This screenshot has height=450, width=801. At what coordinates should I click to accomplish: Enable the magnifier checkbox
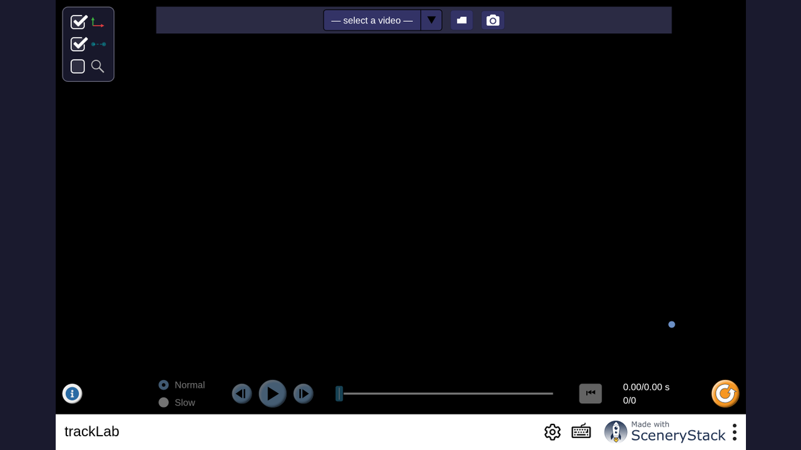point(78,66)
